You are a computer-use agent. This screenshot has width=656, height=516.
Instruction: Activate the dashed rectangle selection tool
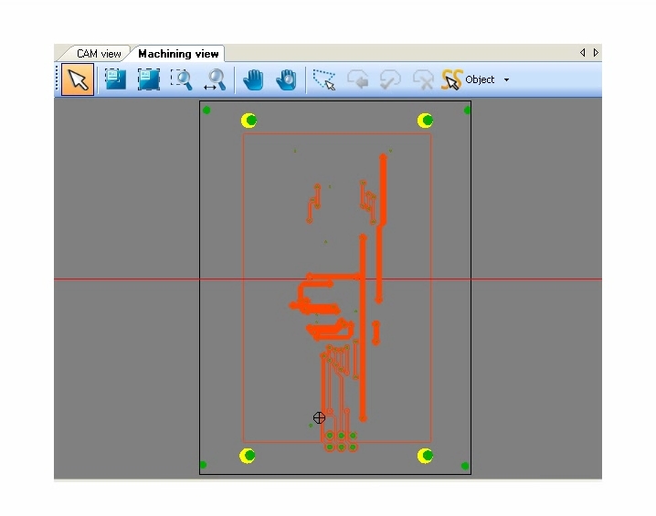[324, 80]
